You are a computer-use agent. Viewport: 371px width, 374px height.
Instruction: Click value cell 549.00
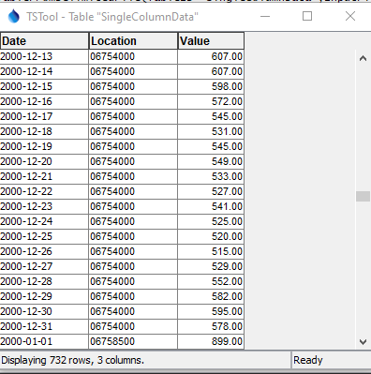(211, 161)
